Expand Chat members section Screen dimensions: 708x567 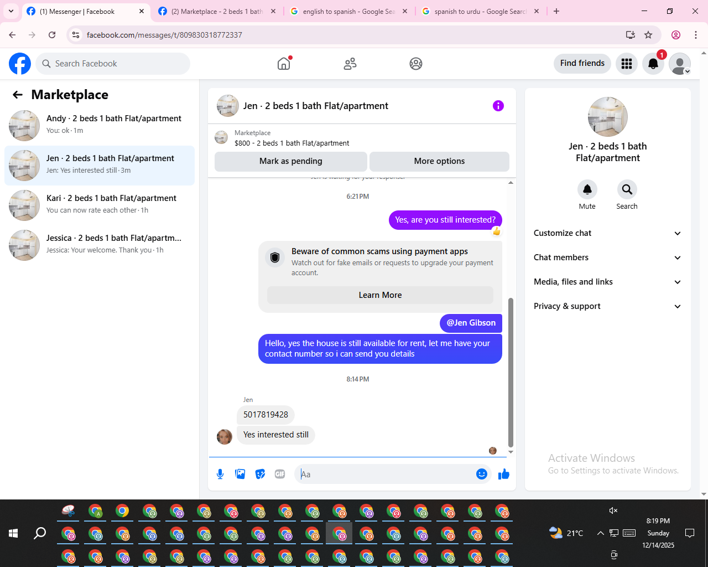coord(607,257)
